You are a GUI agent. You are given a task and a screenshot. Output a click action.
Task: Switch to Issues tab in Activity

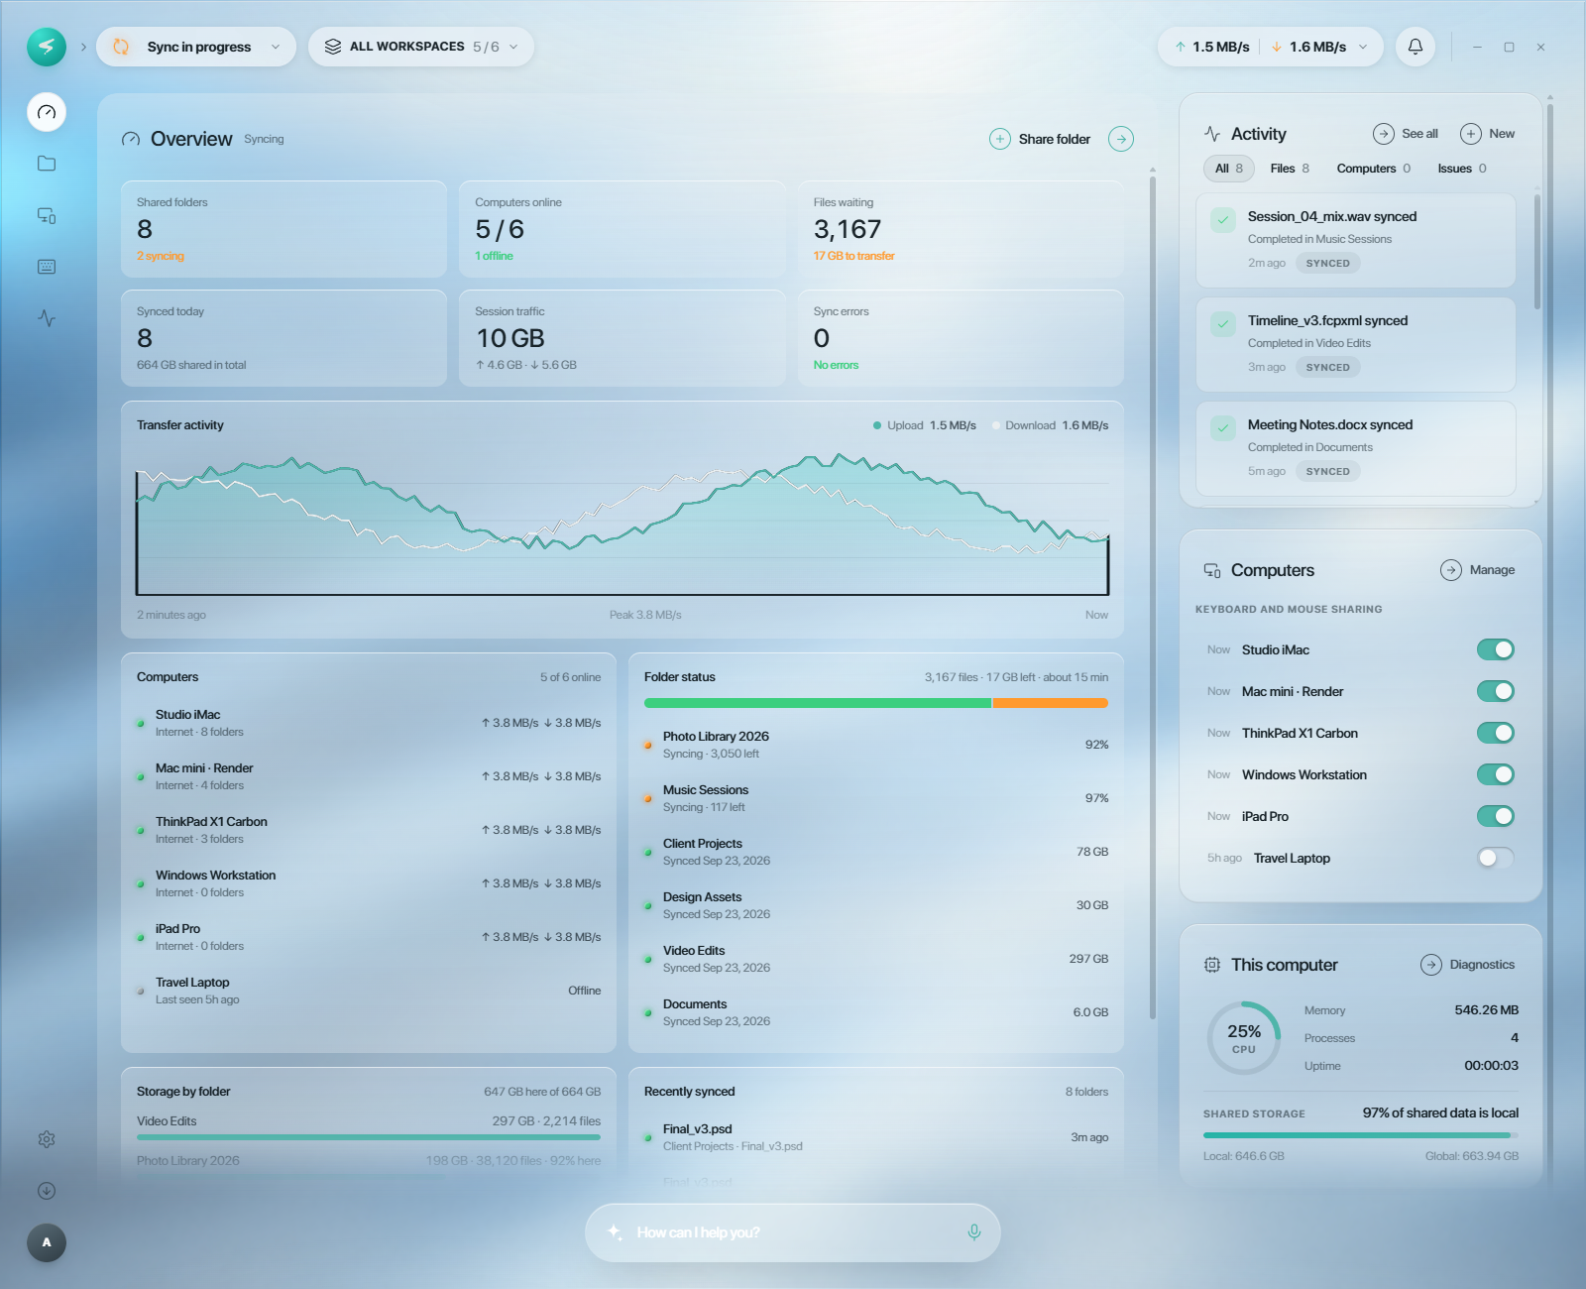click(1462, 169)
